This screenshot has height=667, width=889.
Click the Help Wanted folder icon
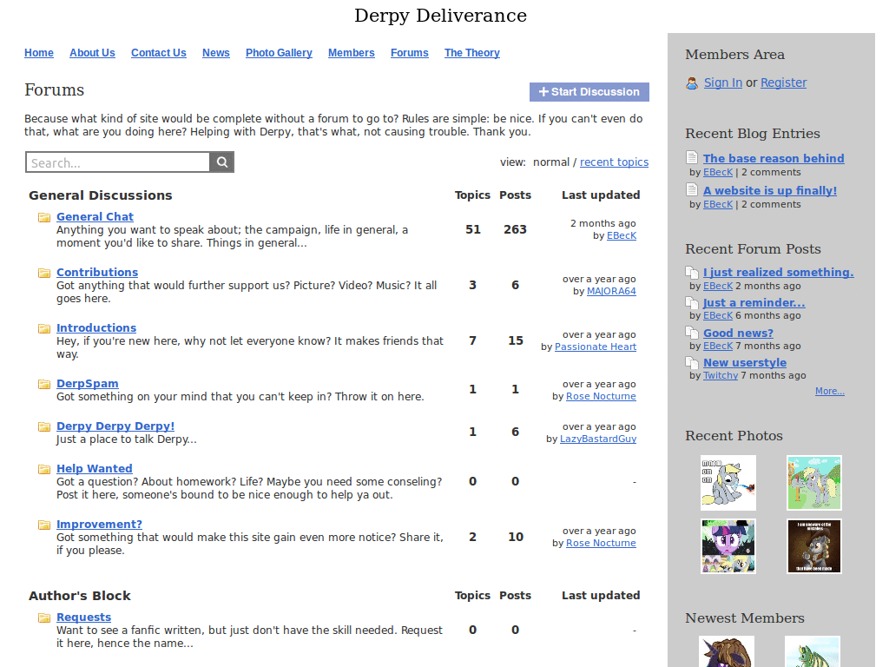(x=44, y=469)
